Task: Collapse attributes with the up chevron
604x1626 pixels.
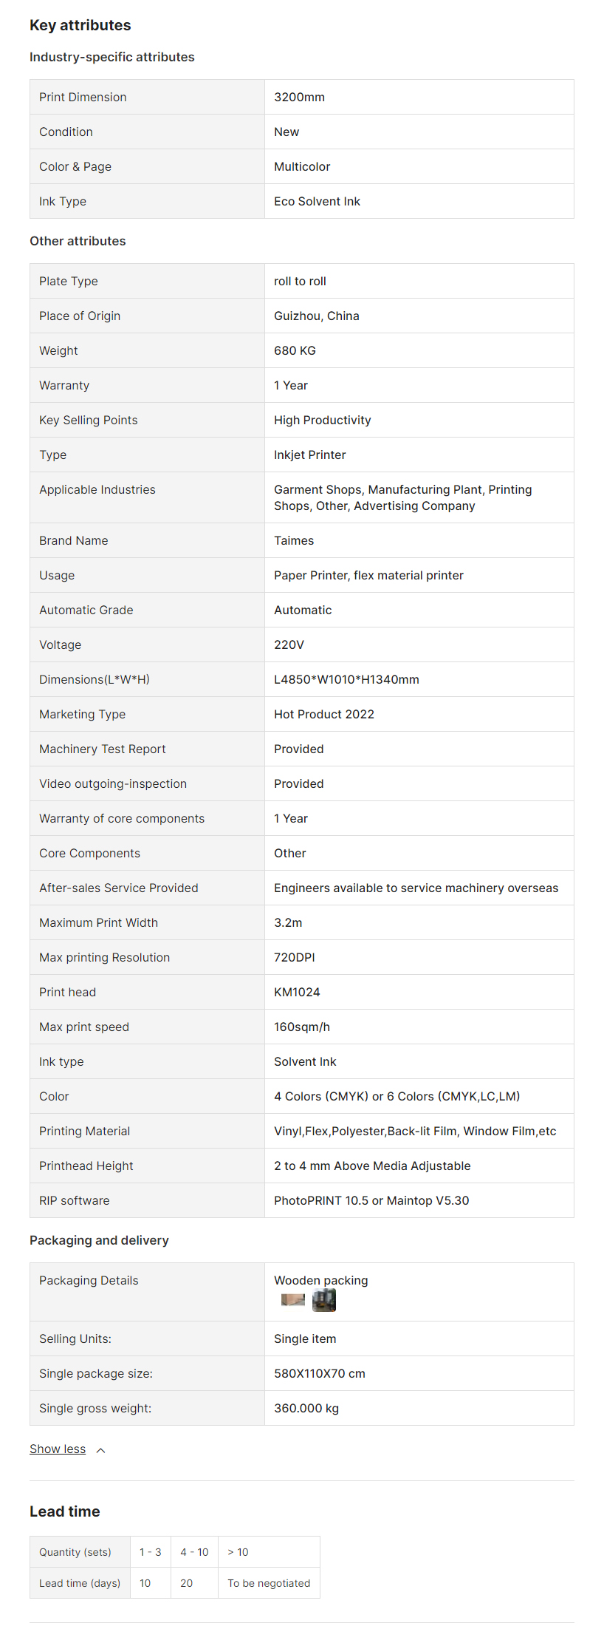Action: [101, 1450]
